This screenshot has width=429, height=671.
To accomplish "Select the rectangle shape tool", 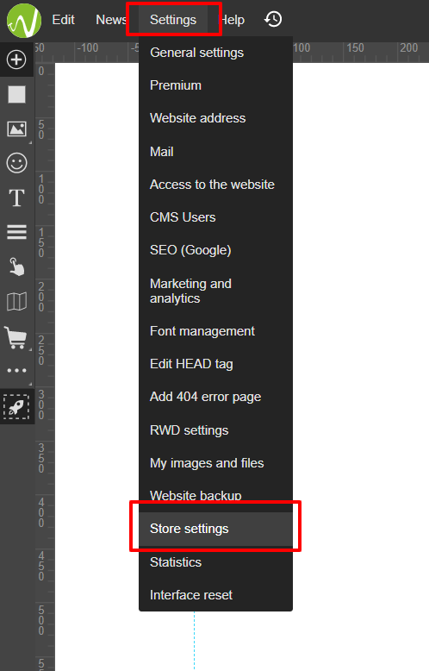I will (x=16, y=94).
